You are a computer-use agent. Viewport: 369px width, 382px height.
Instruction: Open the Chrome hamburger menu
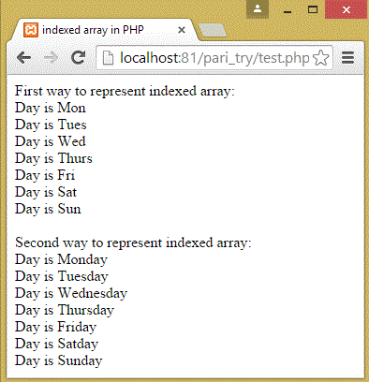(x=347, y=58)
